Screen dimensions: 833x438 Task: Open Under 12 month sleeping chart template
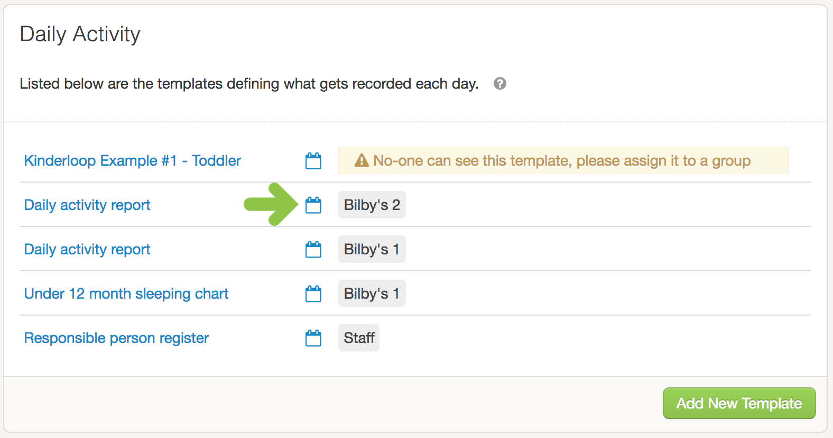pos(126,293)
